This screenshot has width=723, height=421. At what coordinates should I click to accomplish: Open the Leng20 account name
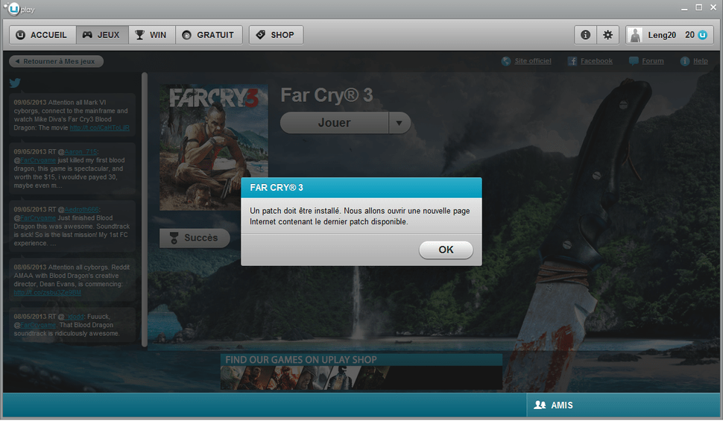(x=662, y=35)
